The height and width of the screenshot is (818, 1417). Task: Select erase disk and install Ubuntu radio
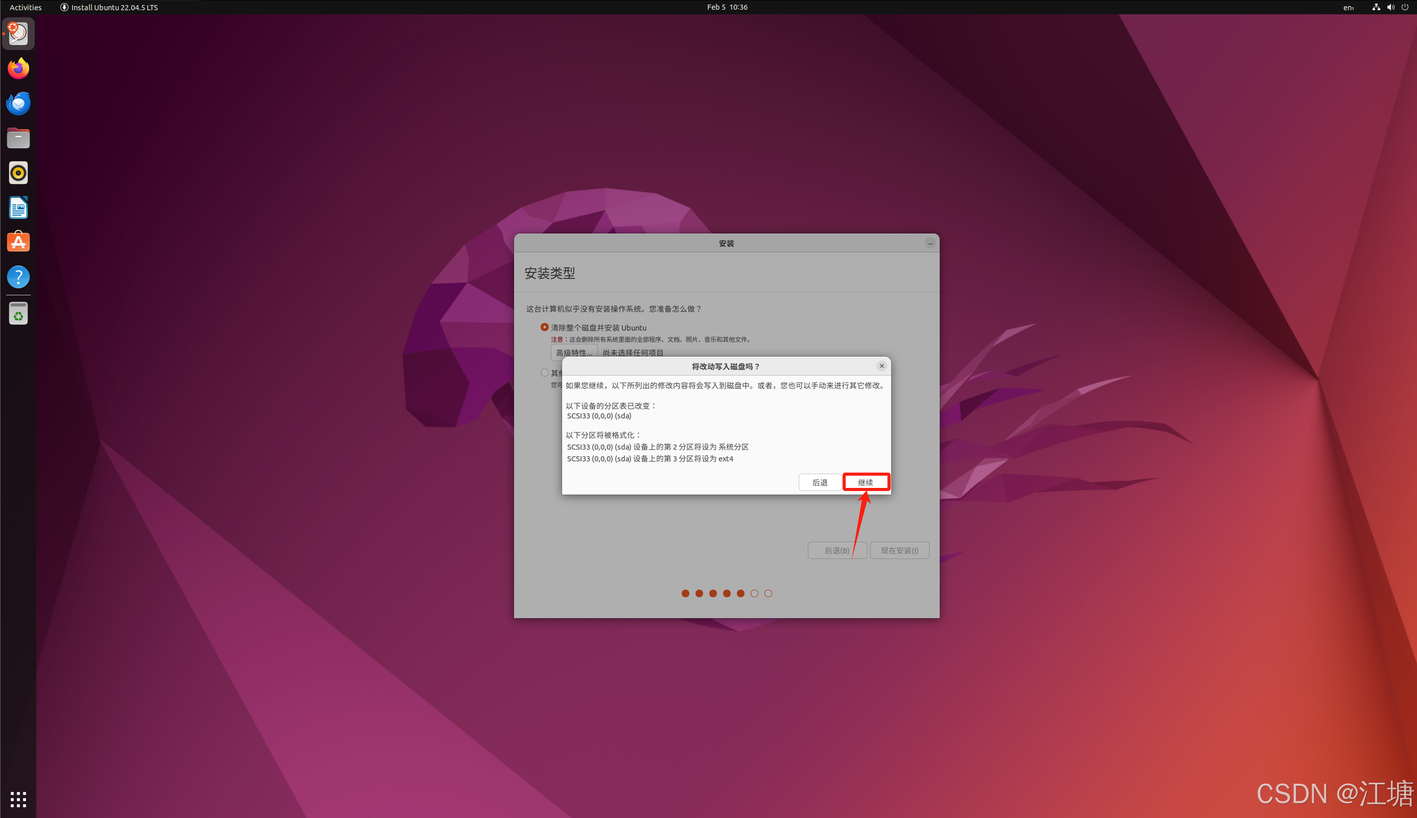coord(544,327)
